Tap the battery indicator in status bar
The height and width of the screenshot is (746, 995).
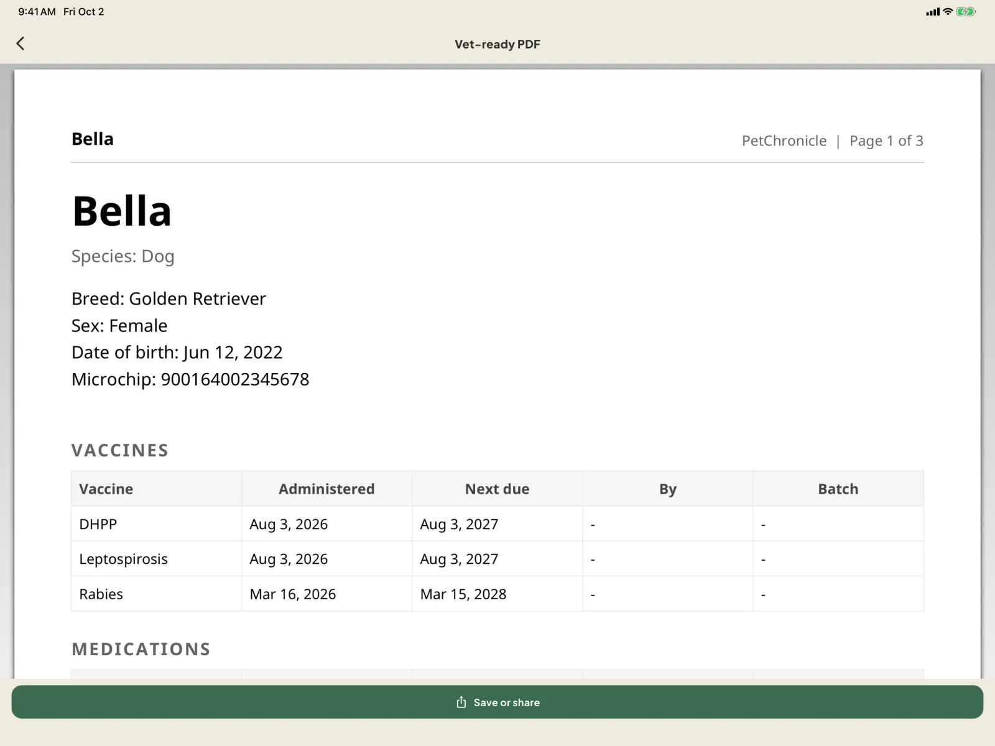coord(966,12)
